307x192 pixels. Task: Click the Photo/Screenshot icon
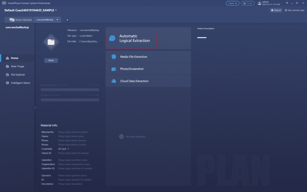(x=114, y=69)
